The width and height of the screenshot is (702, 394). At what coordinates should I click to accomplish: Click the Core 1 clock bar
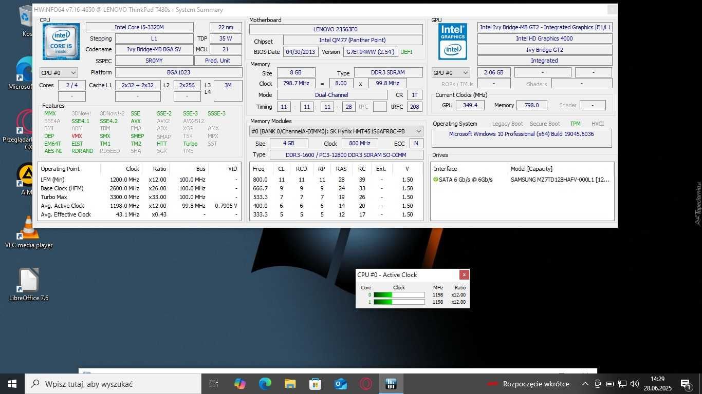399,302
